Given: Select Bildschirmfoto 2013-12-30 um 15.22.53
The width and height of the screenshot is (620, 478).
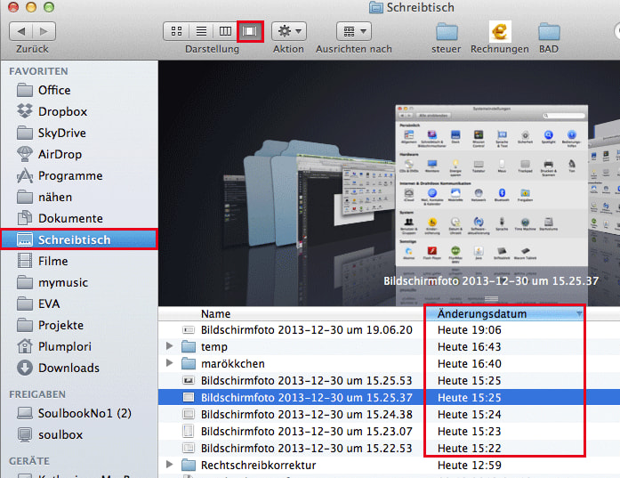Looking at the screenshot, I should 389,449.
